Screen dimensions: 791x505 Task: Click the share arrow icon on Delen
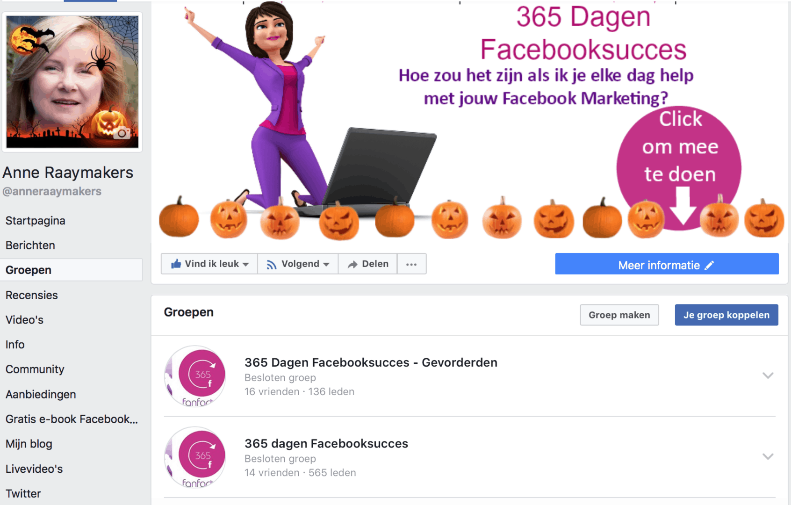pyautogui.click(x=352, y=265)
